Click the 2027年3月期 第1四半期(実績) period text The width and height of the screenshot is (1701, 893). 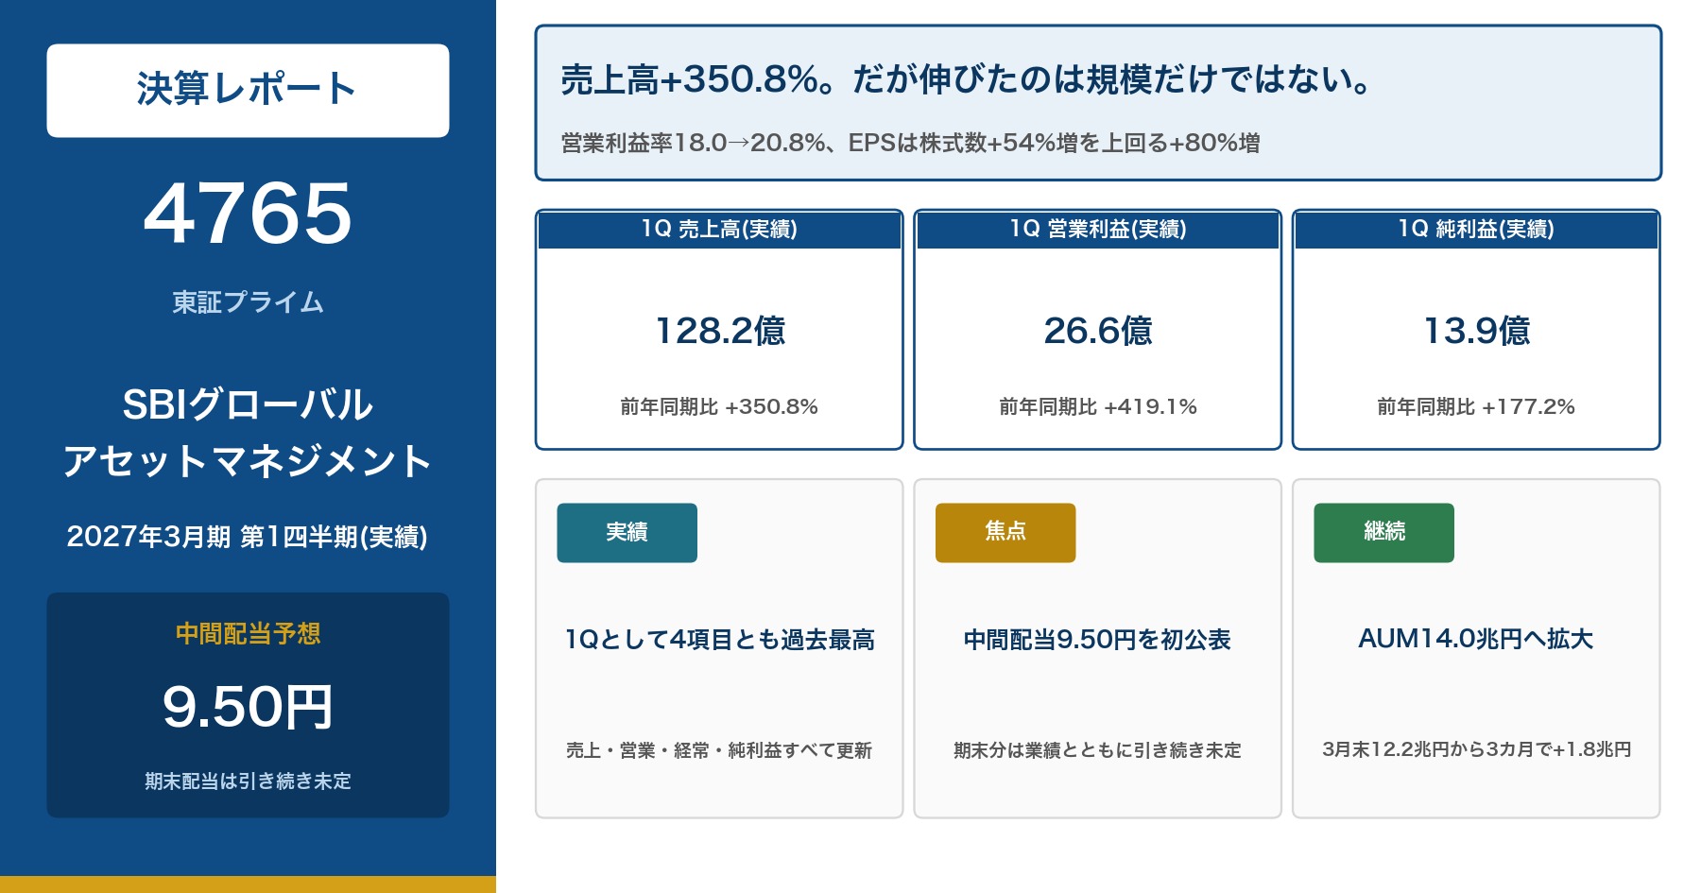click(x=248, y=537)
